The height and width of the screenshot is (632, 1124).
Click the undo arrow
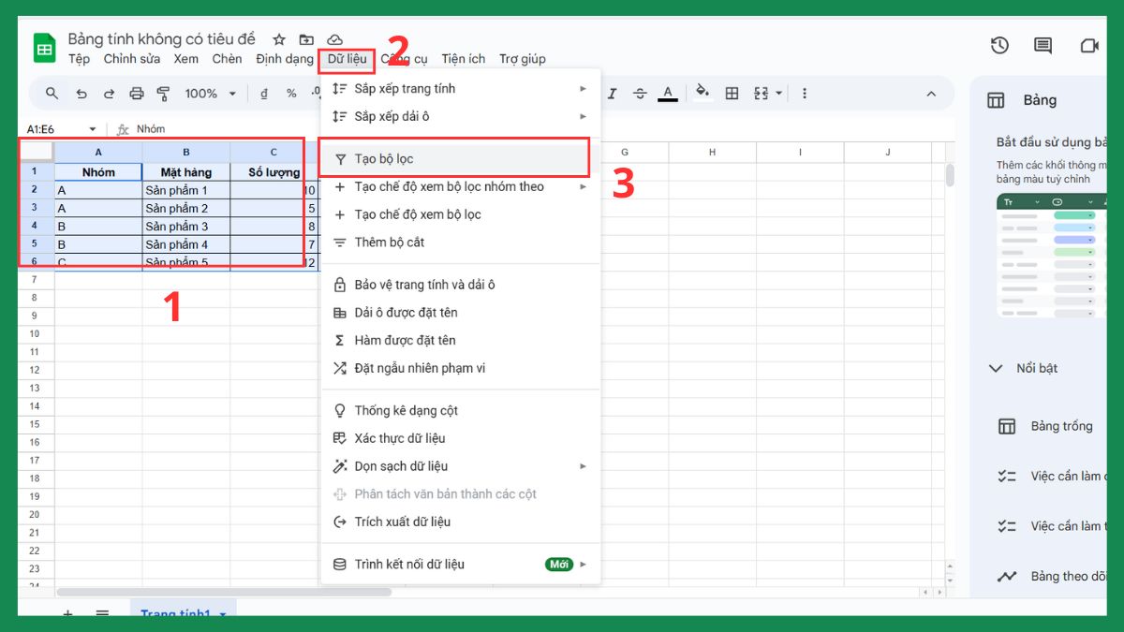click(81, 94)
